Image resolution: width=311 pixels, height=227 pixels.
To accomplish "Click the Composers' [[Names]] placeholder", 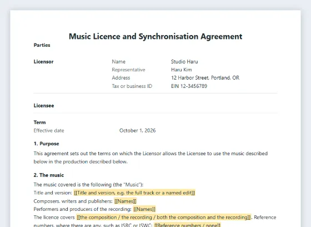I will coord(126,201).
